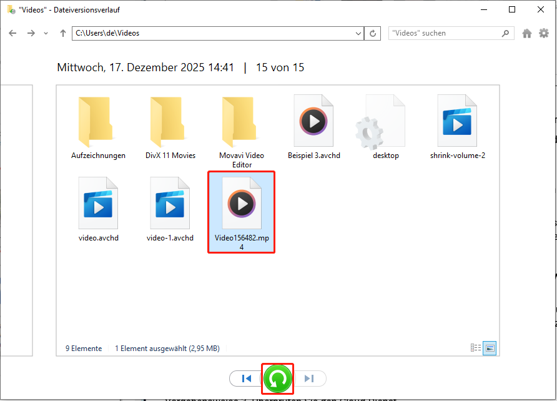This screenshot has height=401, width=557.
Task: Select the shrink-volume-2 video file
Action: point(457,122)
